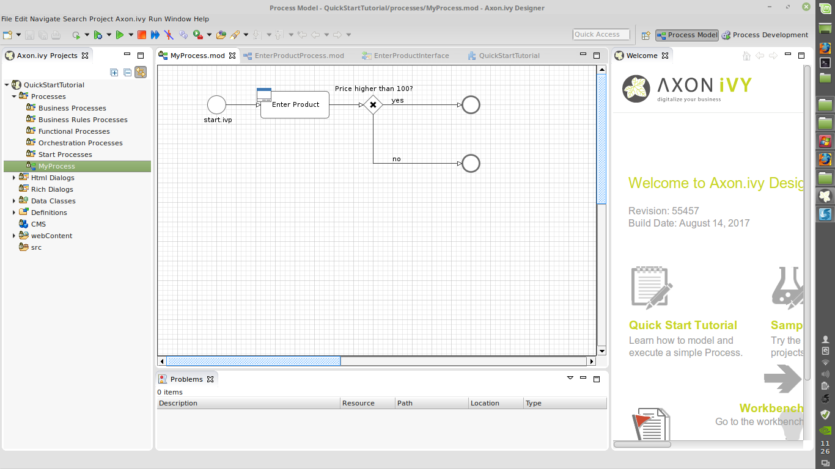Image resolution: width=835 pixels, height=469 pixels.
Task: Select Business Processes tree item
Action: coord(72,108)
